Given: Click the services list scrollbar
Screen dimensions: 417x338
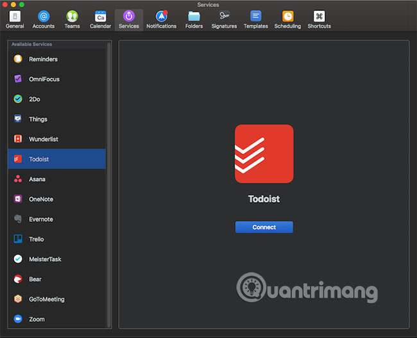Looking at the screenshot, I should coord(108,185).
